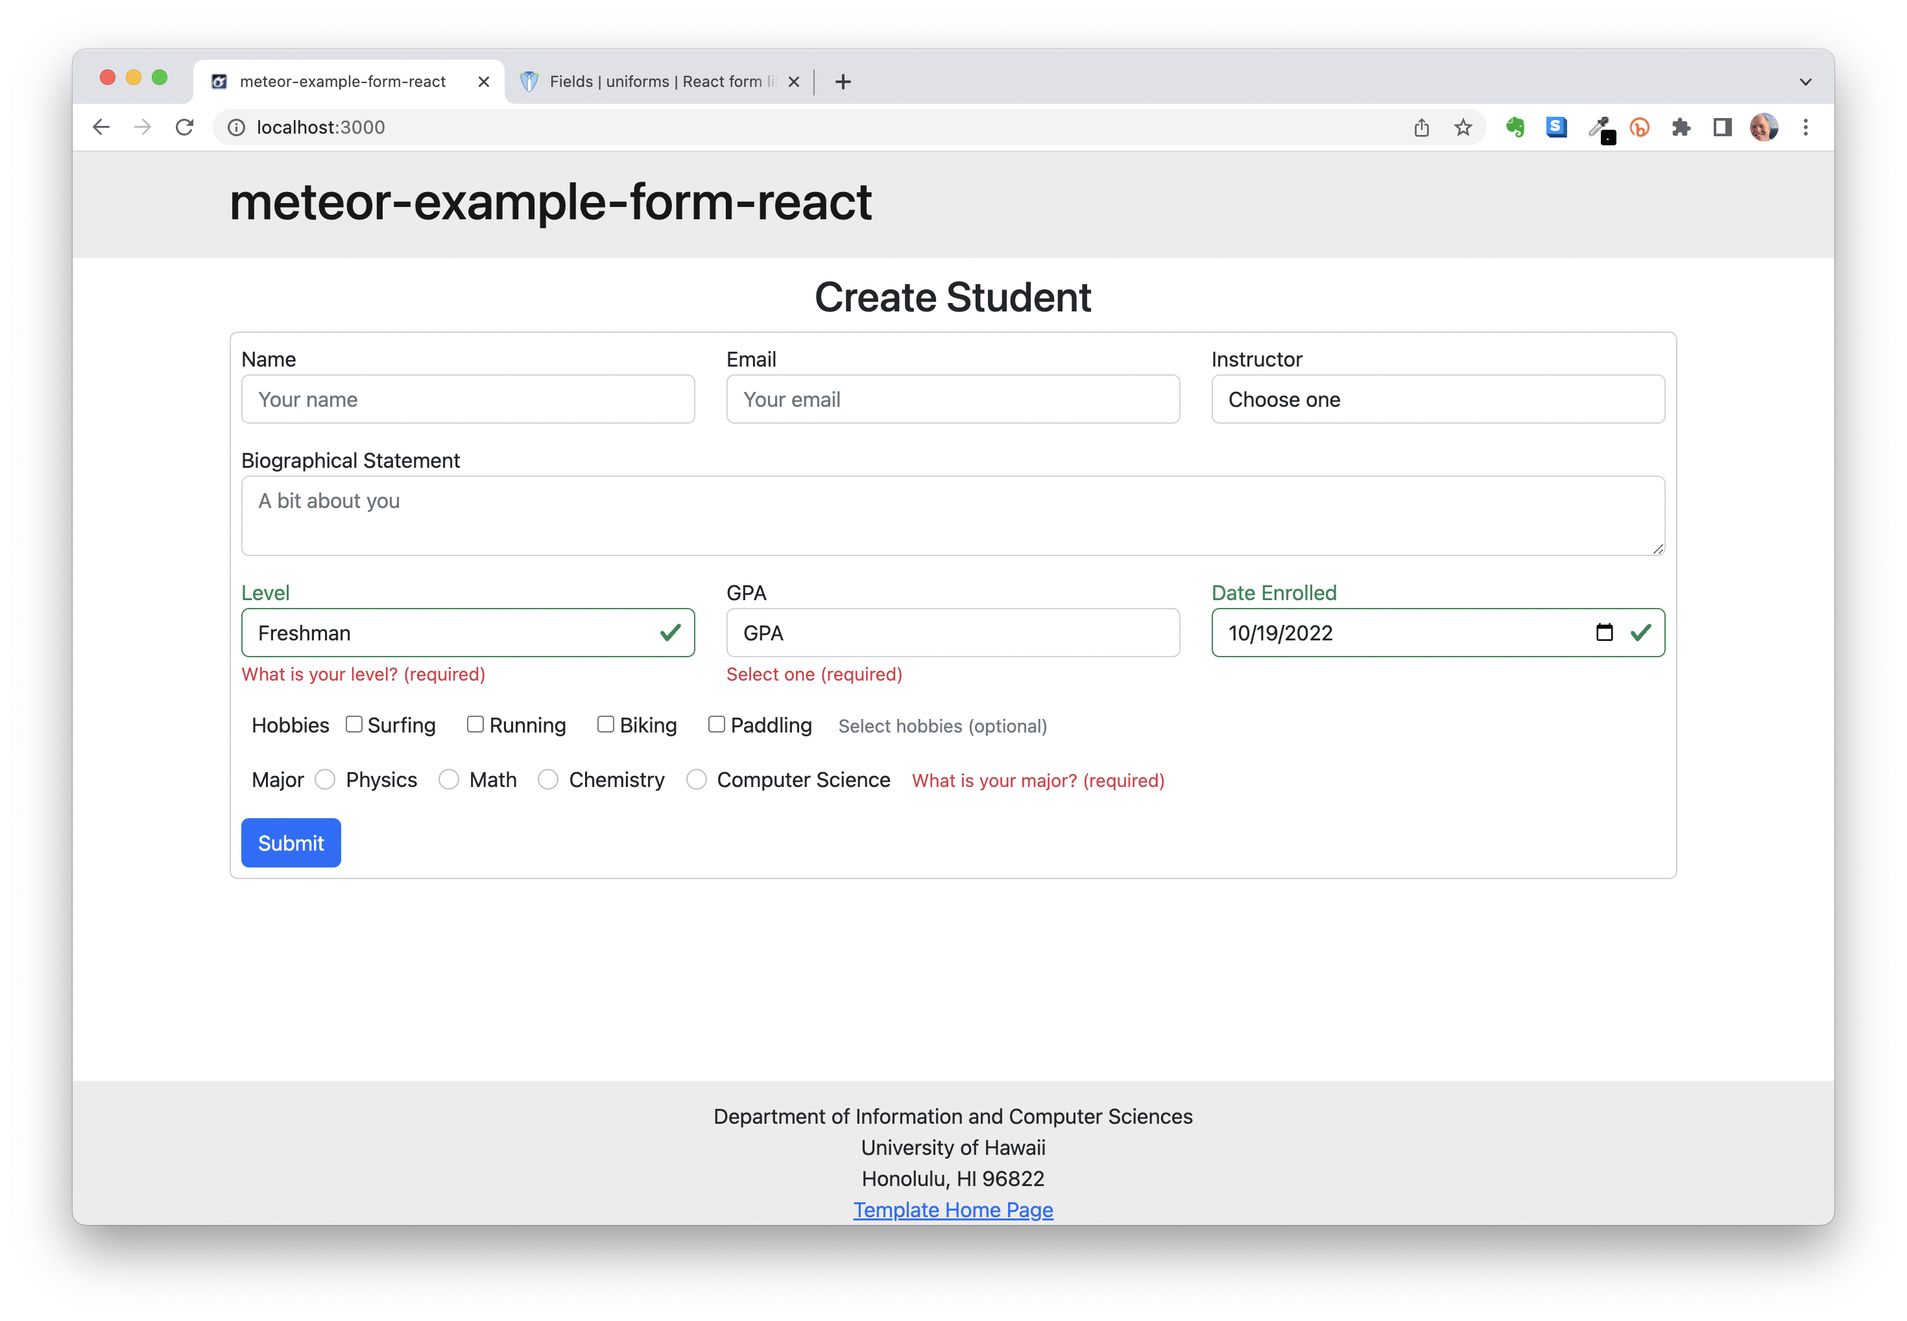Click the Biographical Statement text area
This screenshot has width=1907, height=1321.
tap(952, 515)
